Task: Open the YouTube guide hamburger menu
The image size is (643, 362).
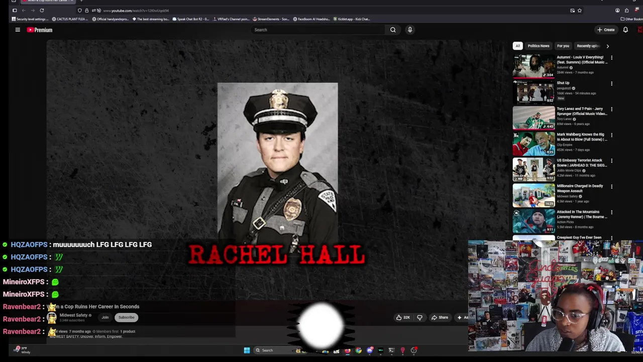Action: (x=18, y=30)
